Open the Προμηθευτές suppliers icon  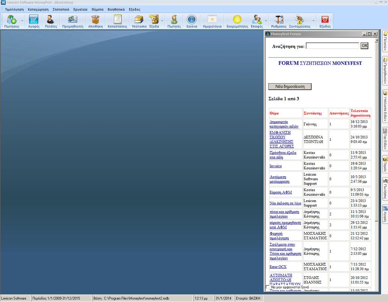coord(73,21)
